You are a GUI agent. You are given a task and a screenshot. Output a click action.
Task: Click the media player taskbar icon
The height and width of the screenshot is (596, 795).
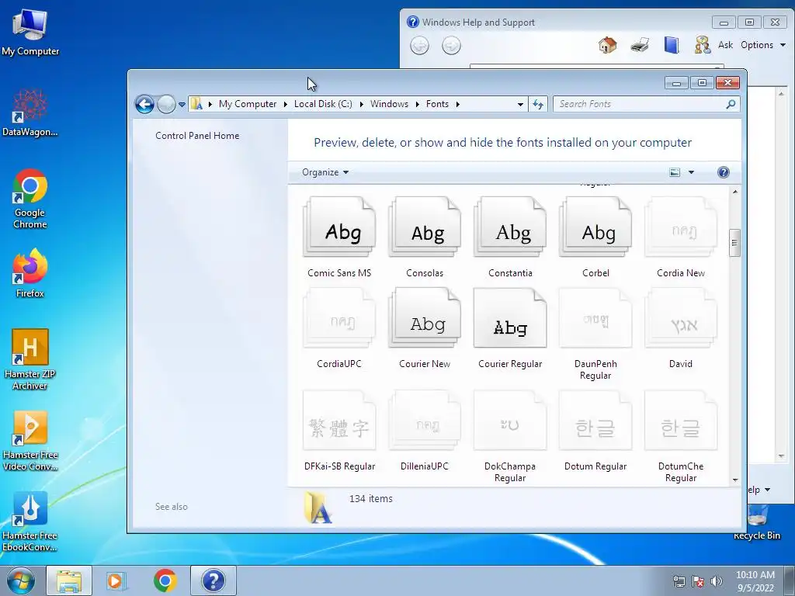tap(116, 580)
